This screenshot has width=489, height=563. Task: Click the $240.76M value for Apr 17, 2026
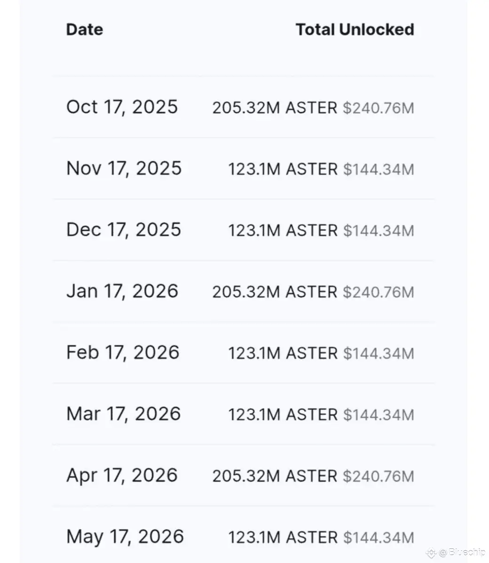378,476
